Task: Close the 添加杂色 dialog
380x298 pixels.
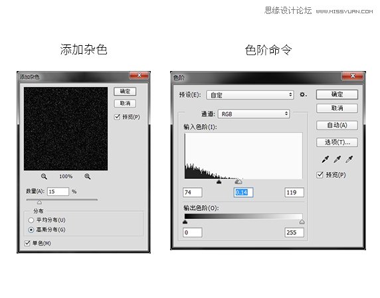Action: (139, 75)
